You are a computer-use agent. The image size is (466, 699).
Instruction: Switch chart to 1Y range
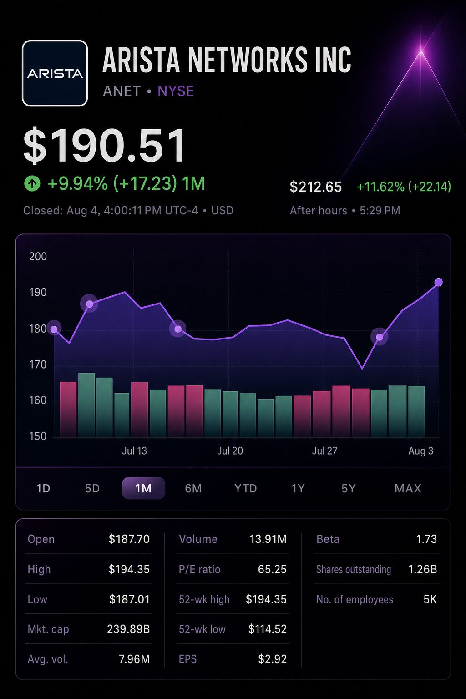[298, 488]
